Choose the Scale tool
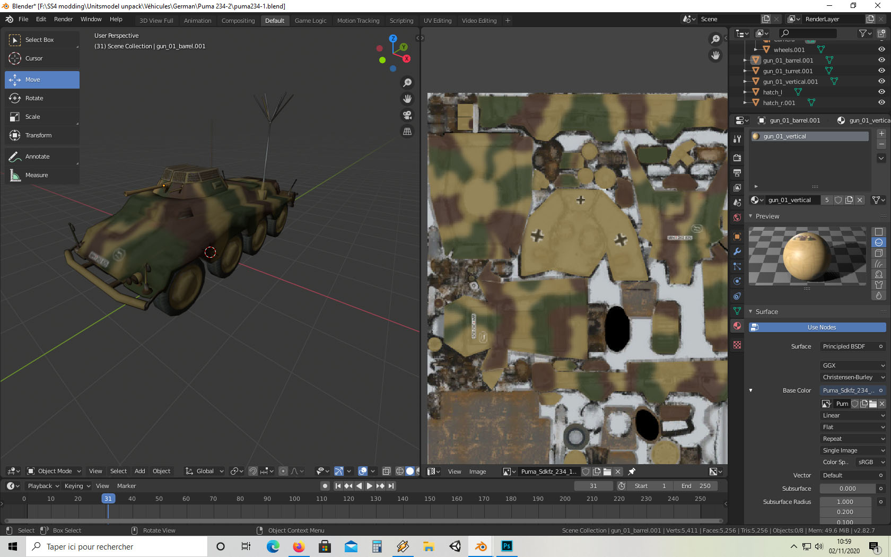 [x=42, y=117]
